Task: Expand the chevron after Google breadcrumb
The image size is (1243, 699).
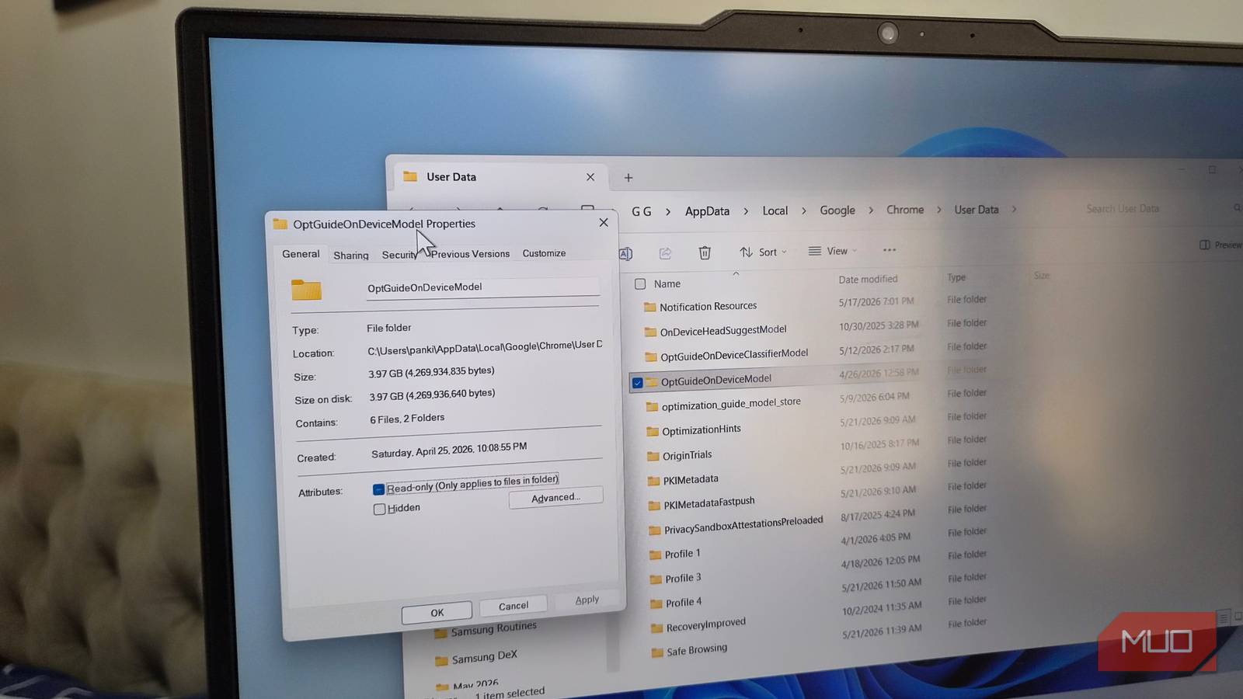Action: 871,210
